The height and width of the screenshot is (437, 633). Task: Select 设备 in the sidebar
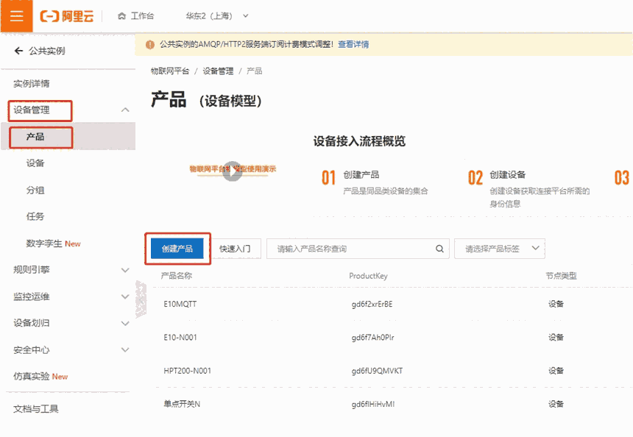click(35, 163)
